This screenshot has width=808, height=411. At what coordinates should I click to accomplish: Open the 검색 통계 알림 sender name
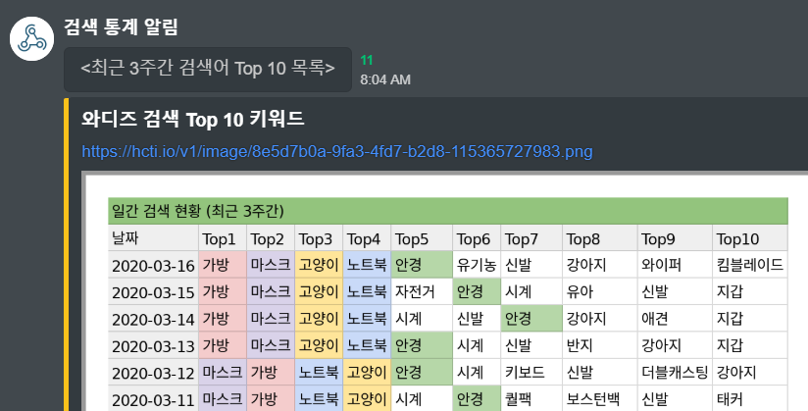pos(121,26)
